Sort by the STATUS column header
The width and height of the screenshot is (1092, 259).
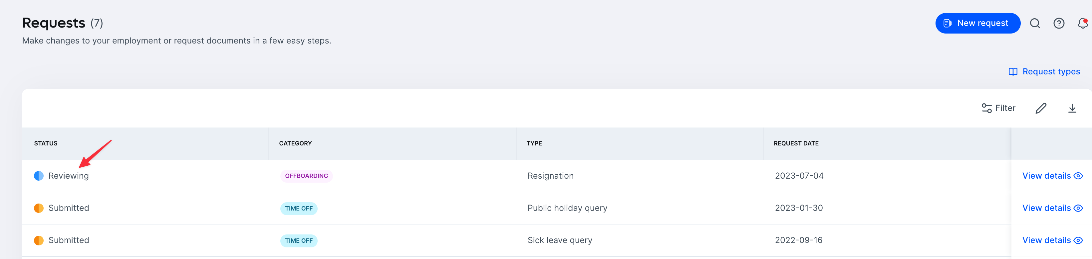point(46,143)
